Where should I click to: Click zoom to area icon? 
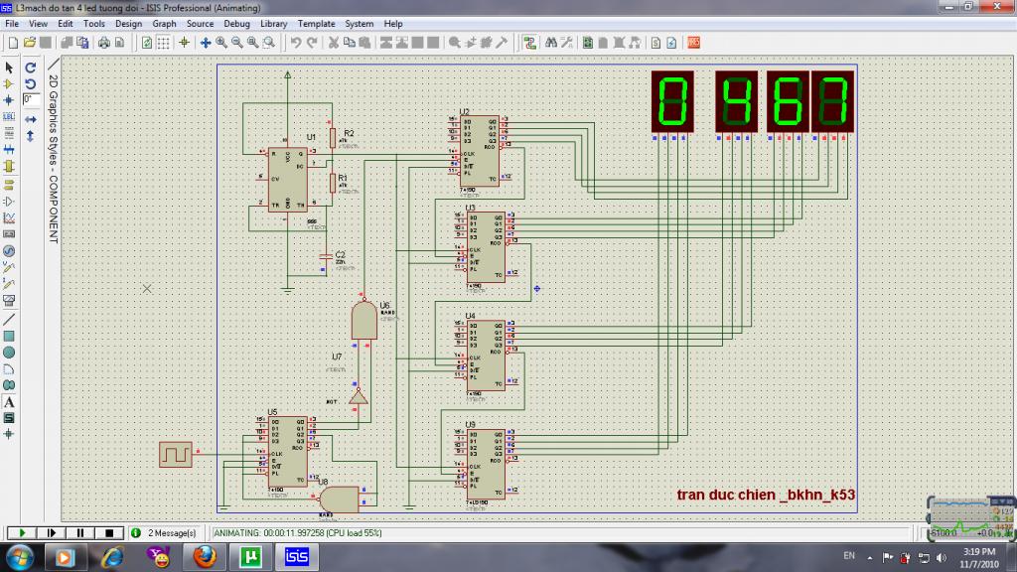(268, 43)
